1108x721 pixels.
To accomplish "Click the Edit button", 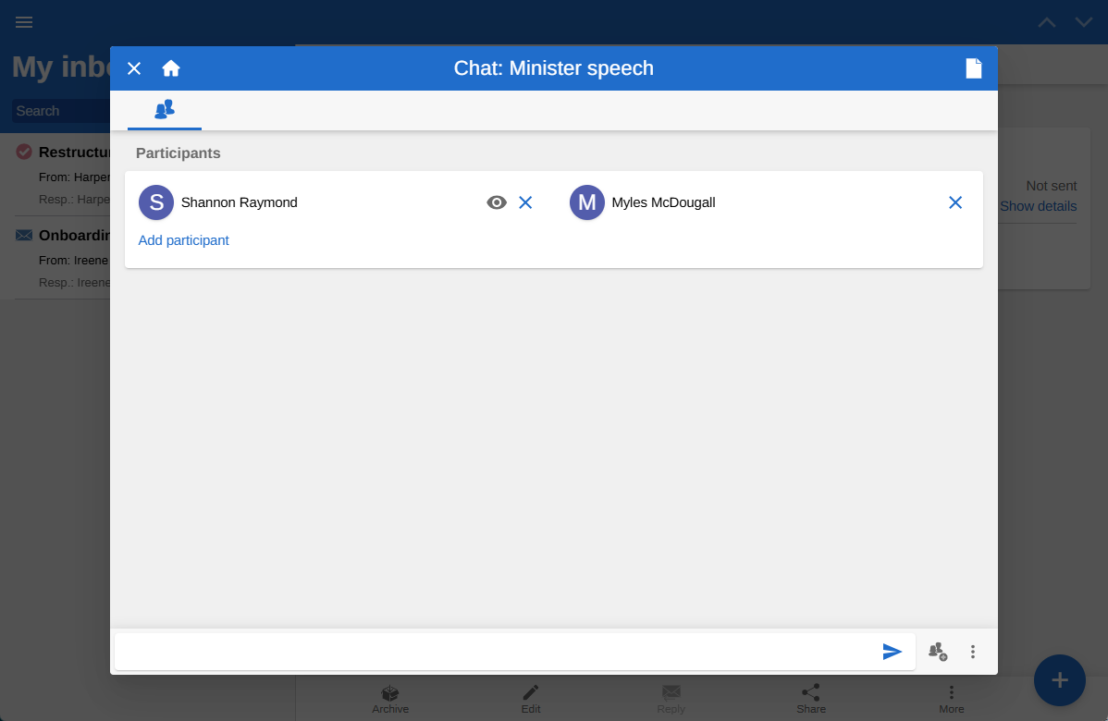I will [531, 699].
